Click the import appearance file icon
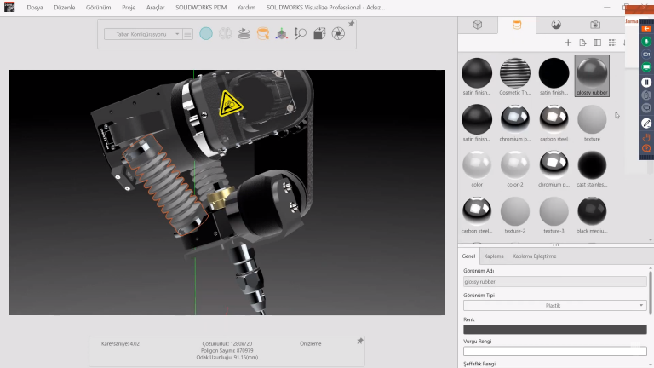The width and height of the screenshot is (654, 368). coord(582,43)
